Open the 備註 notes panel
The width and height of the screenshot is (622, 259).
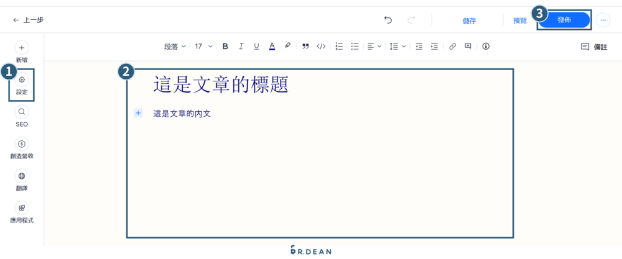(x=594, y=47)
